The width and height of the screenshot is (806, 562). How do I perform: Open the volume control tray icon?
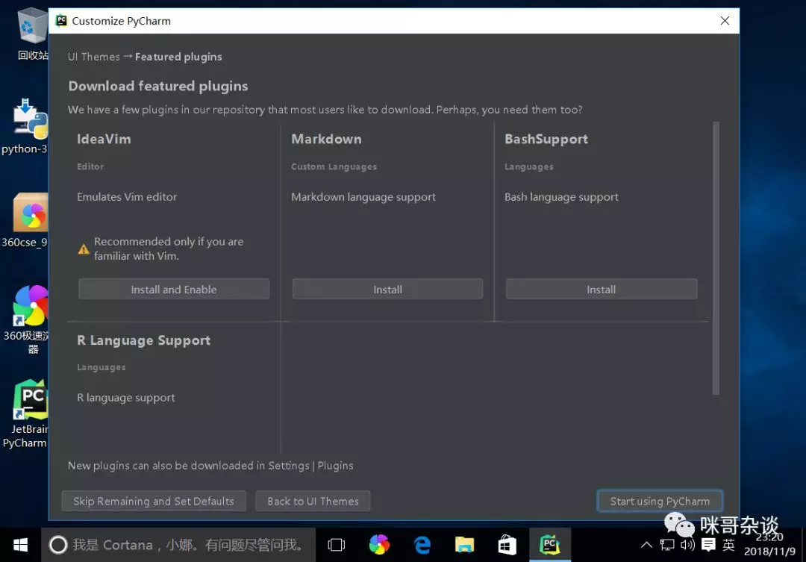[x=687, y=545]
